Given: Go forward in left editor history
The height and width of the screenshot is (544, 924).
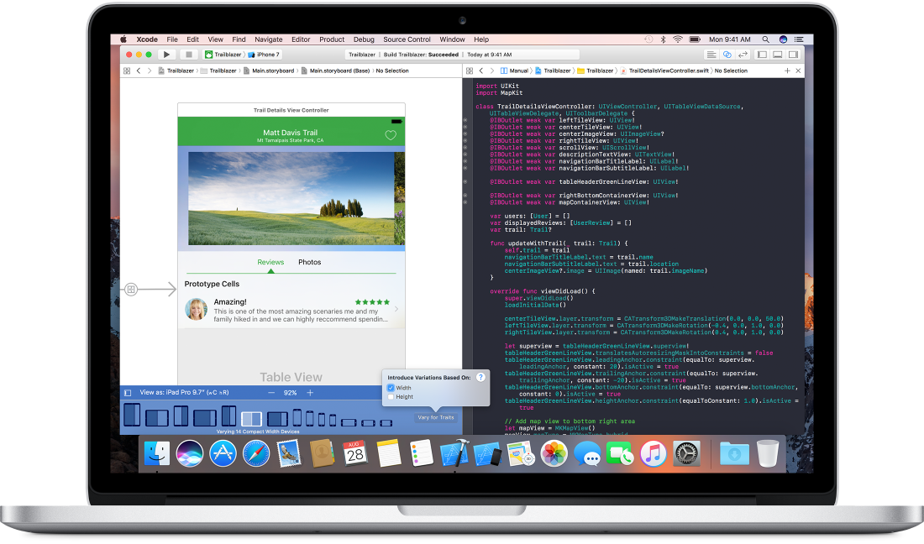Looking at the screenshot, I should [x=150, y=71].
